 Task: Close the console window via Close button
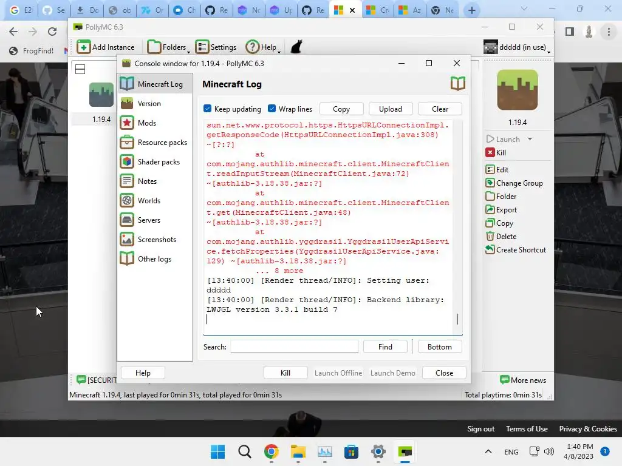[x=444, y=373]
